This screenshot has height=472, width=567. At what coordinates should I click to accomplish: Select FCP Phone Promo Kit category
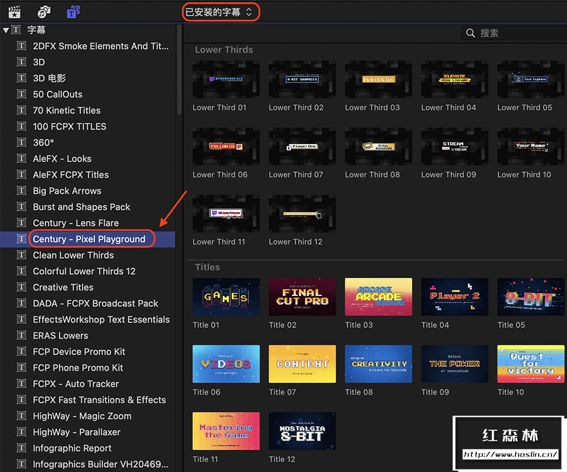pos(88,368)
